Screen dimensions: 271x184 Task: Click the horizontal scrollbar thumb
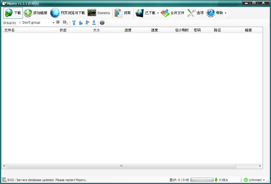(121, 166)
